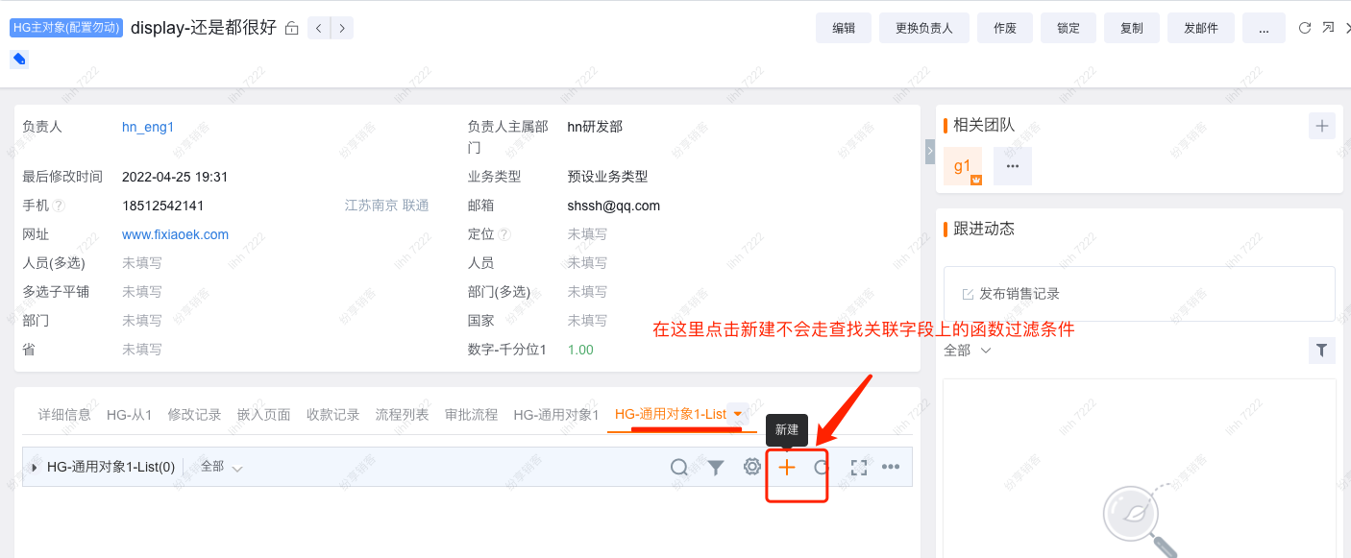Click the 复制 button
This screenshot has height=558, width=1351.
click(1132, 28)
